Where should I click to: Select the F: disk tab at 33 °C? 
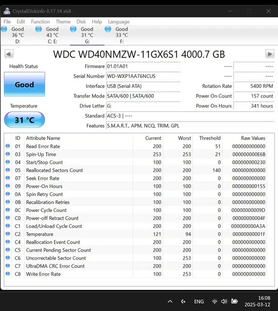click(122, 35)
